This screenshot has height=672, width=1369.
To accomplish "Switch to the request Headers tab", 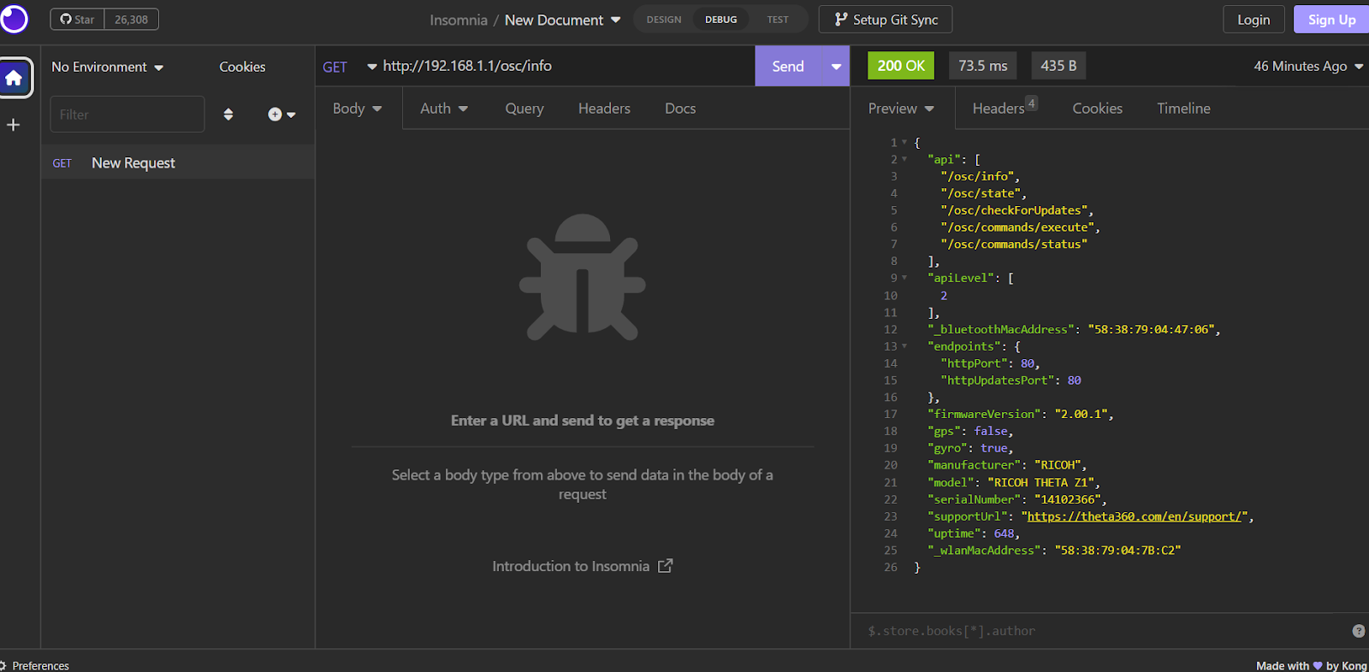I will 604,109.
